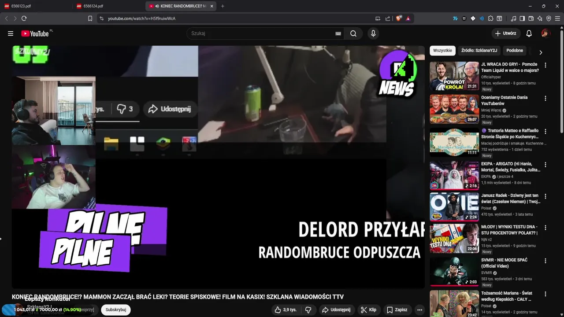Viewport: 564px width, 317px height.
Task: Click the Officialhyper channel name
Action: (491, 77)
